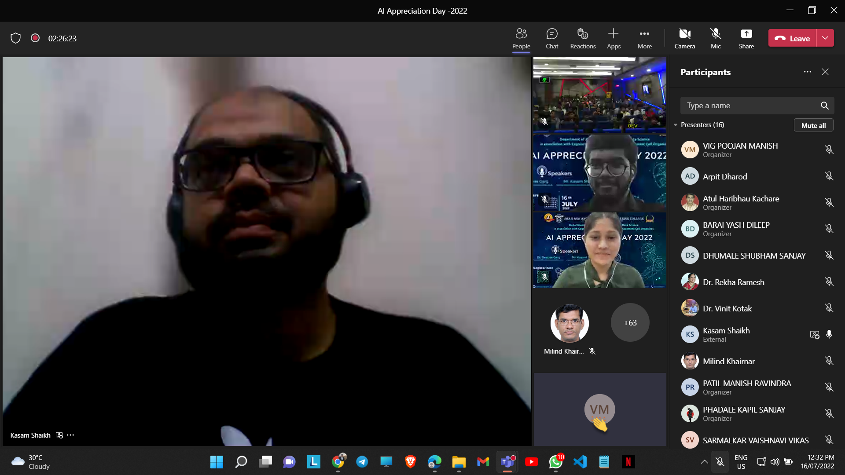
Task: Click the Leave button
Action: [x=792, y=38]
